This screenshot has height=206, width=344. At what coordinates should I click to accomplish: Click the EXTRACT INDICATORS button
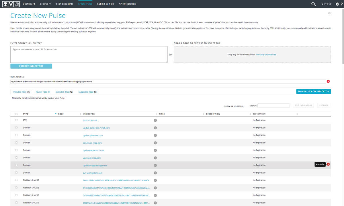(31, 66)
